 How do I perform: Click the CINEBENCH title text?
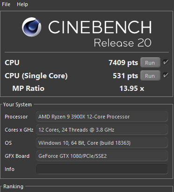click(100, 27)
